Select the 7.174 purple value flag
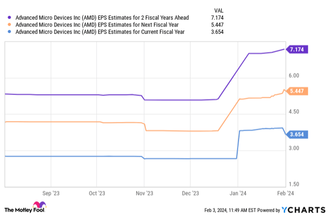This screenshot has height=216, width=329. point(298,49)
